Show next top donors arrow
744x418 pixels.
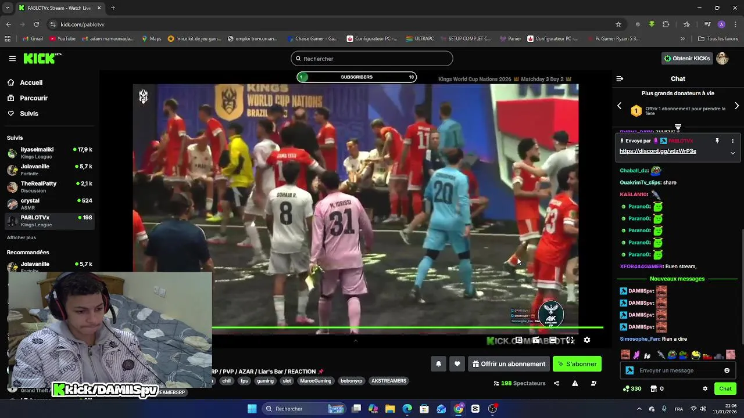pos(736,106)
